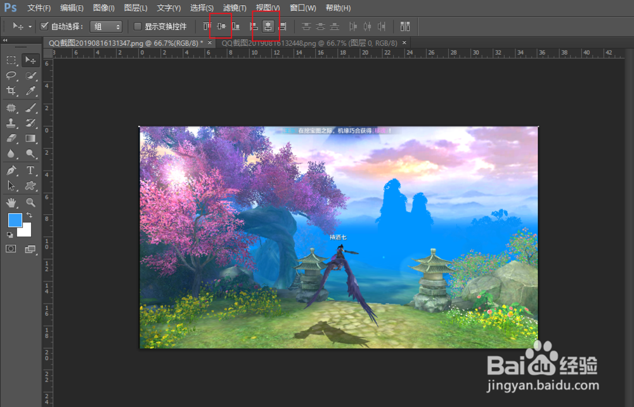Select the Path Selection tool
This screenshot has height=407, width=634.
pyautogui.click(x=11, y=186)
